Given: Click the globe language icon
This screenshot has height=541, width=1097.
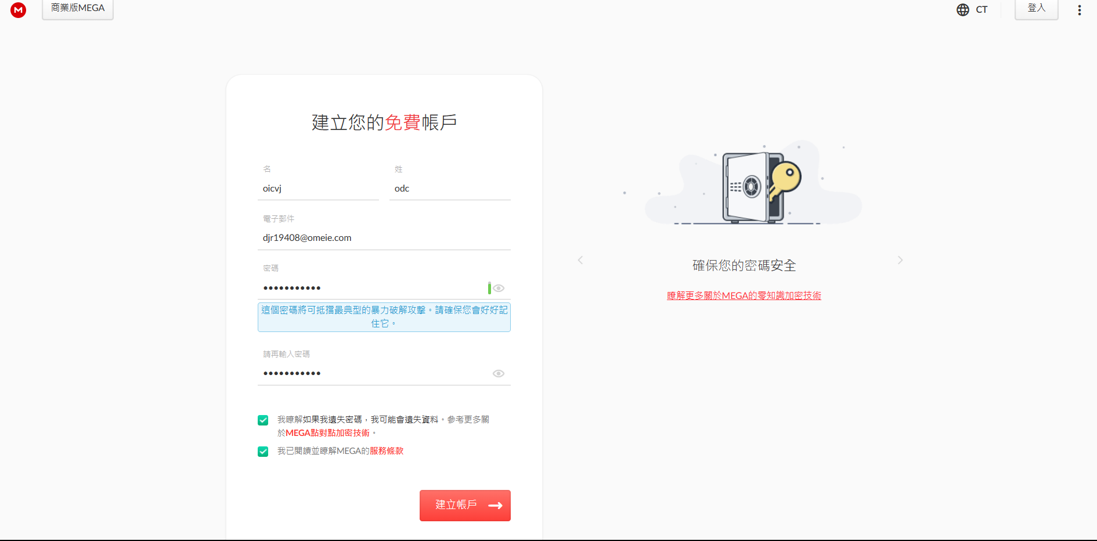Looking at the screenshot, I should point(962,10).
